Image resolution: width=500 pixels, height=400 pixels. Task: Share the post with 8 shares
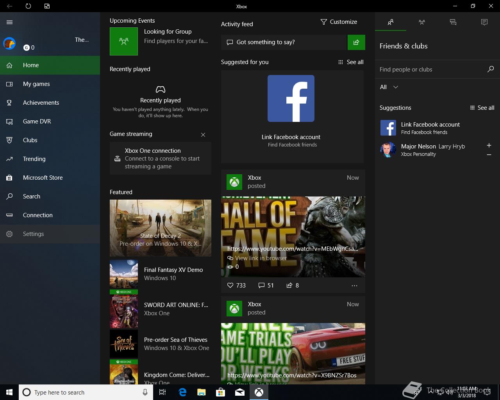293,286
